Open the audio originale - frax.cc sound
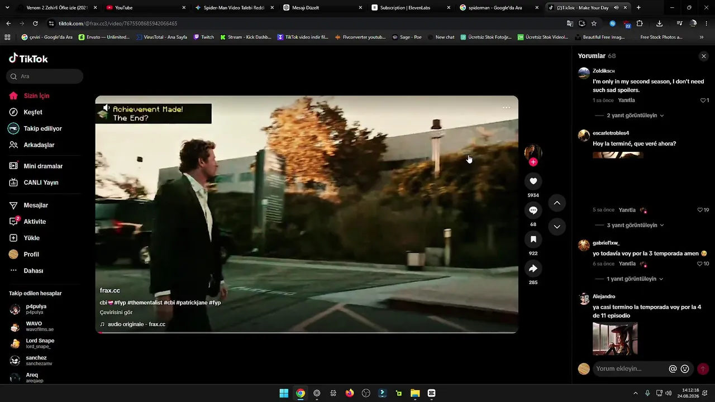 [136, 324]
